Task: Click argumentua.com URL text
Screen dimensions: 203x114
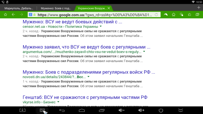Action: point(82,52)
